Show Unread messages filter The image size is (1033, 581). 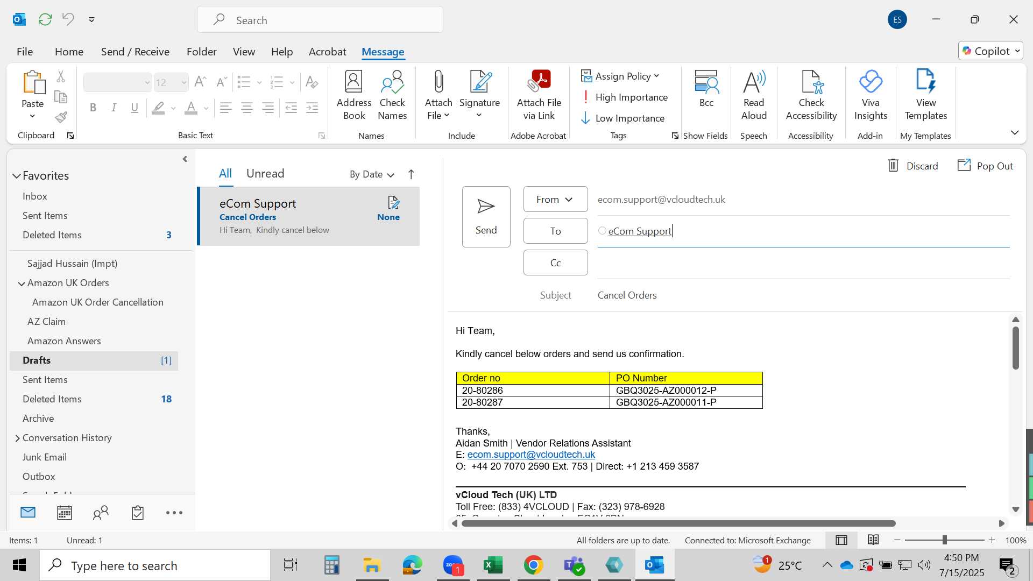265,173
